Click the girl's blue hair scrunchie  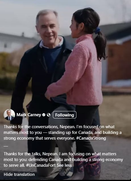point(97,31)
